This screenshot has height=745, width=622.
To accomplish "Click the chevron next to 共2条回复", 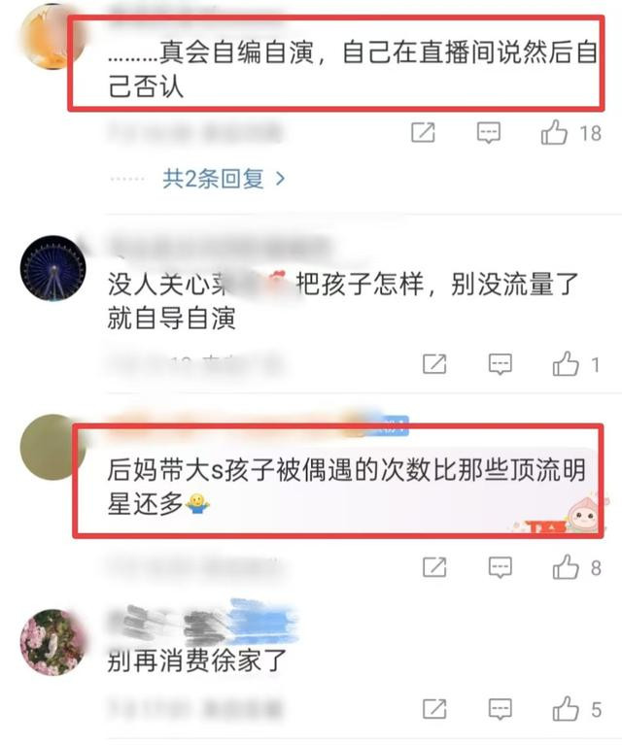I will [x=281, y=179].
